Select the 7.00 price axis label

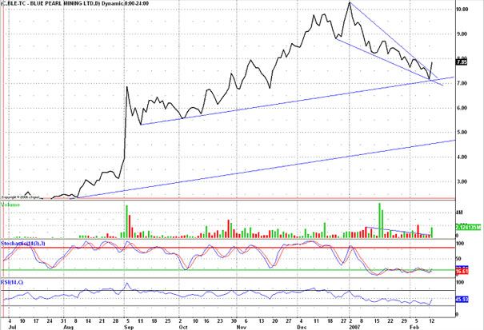point(462,83)
